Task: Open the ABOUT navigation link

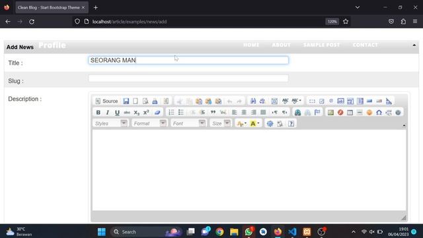Action: pyautogui.click(x=281, y=45)
